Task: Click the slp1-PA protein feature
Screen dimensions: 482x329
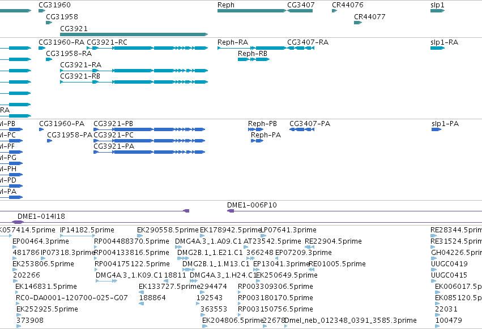Action: 436,129
